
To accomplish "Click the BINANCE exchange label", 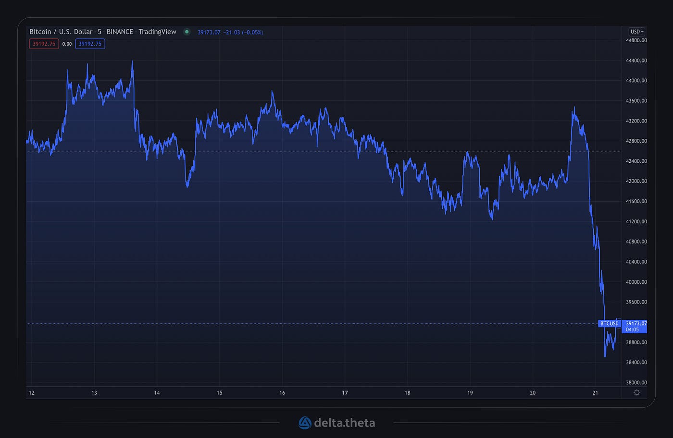I will [x=120, y=32].
